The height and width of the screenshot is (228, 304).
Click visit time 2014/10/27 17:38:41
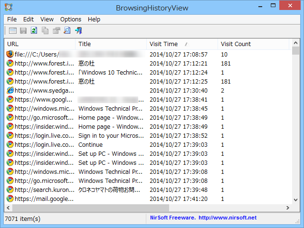click(x=179, y=99)
